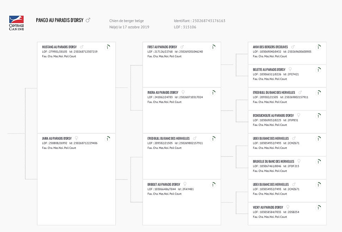Open info icon on Bridget au Paradis d'Orsy card
Viewport: 342px width, 232px height.
tap(213, 185)
